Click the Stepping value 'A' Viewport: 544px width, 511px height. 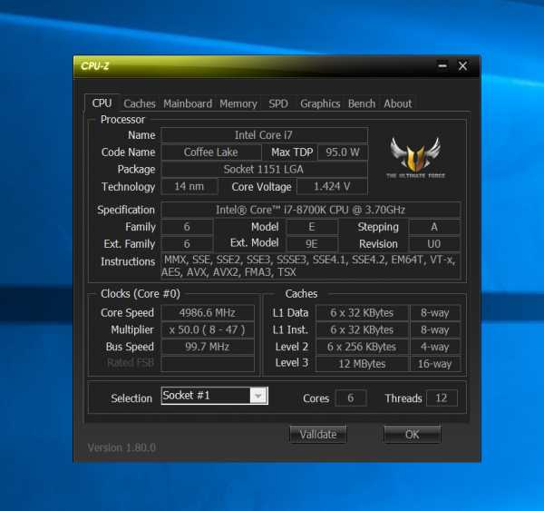coord(434,227)
